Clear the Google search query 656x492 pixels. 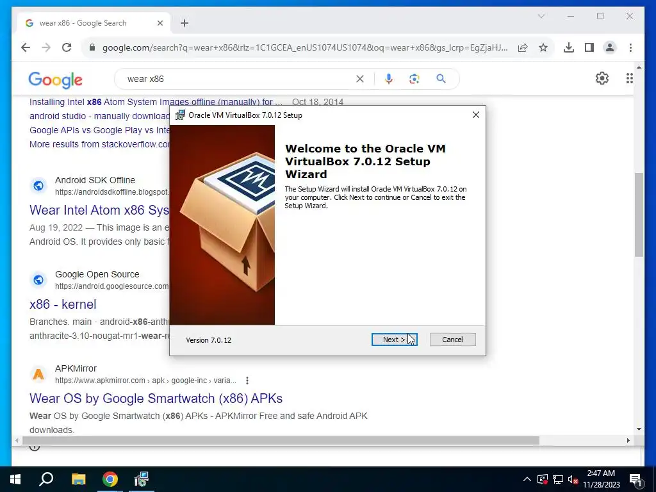pos(360,79)
